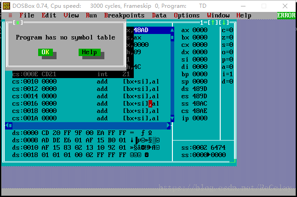This screenshot has height=197, width=297.
Task: Click the code pane vertical scroll thumb
Action: click(x=172, y=38)
